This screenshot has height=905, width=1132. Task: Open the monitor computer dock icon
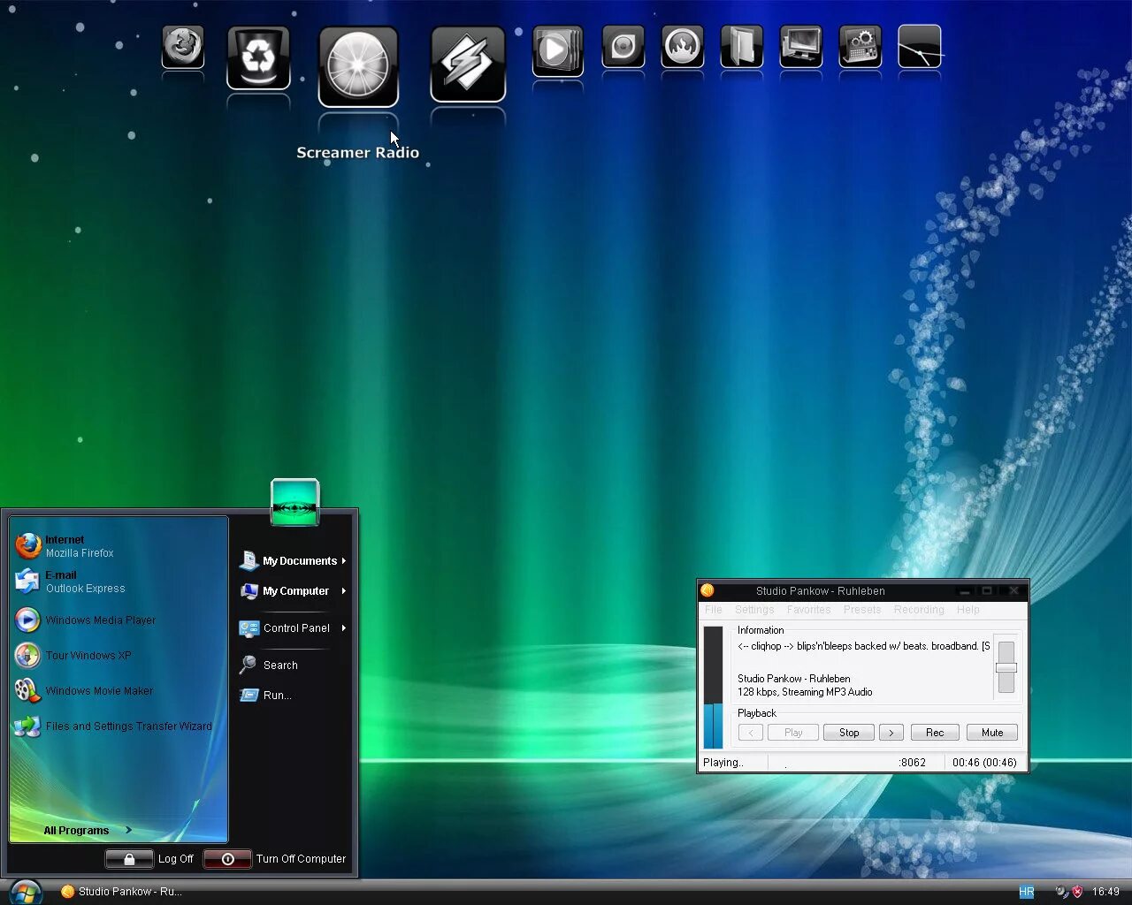(800, 47)
